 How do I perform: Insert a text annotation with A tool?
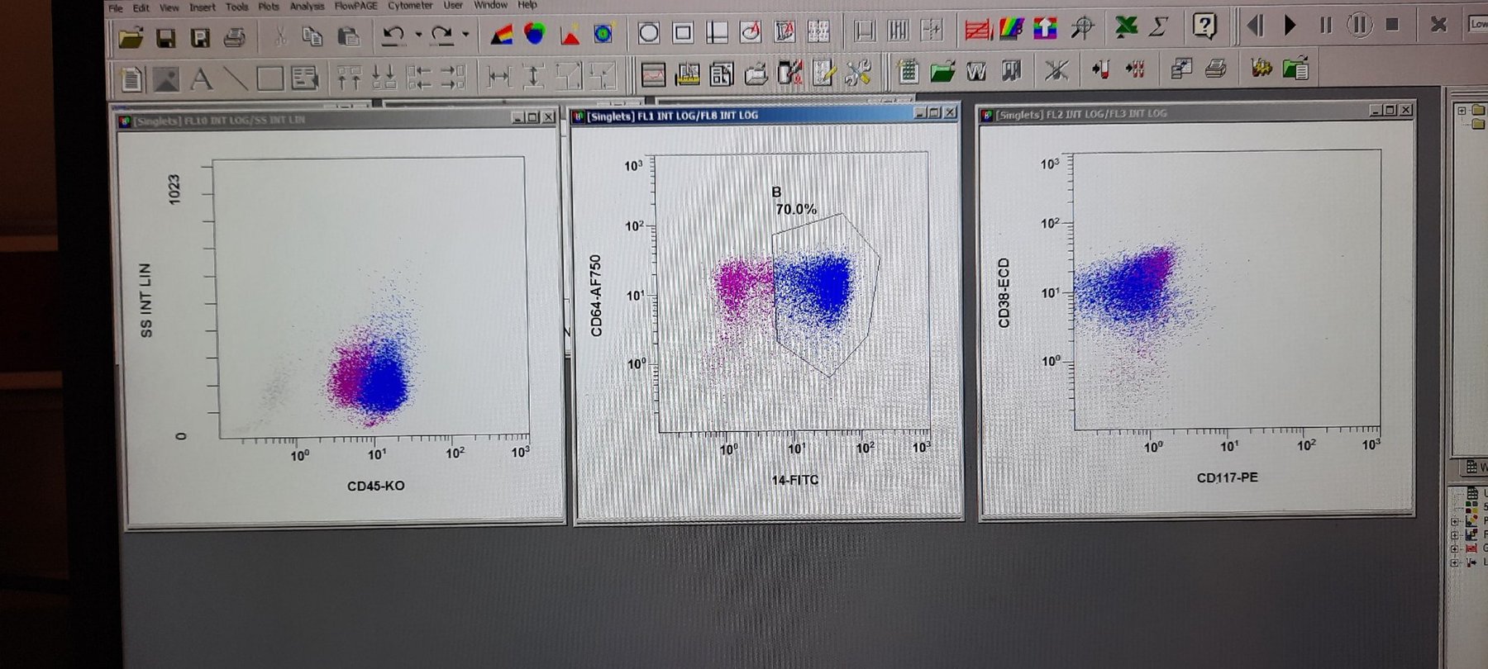201,79
